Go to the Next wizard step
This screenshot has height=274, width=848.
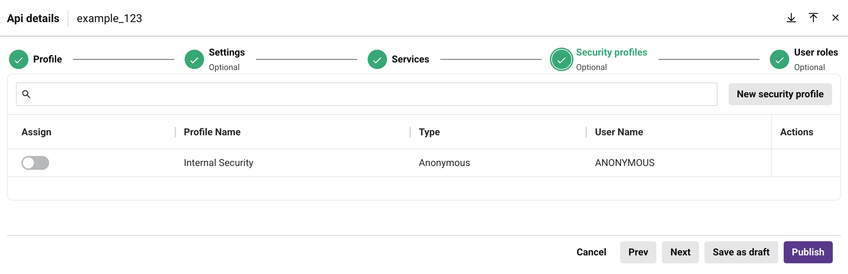pos(680,252)
